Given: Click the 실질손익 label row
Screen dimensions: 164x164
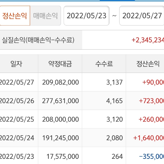Looking at the screenshot, I should 38,40.
